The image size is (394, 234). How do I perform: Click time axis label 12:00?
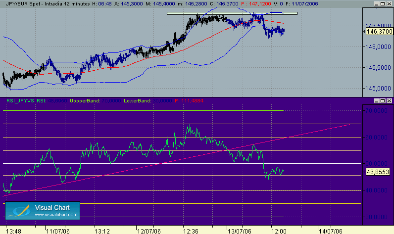[279, 231]
